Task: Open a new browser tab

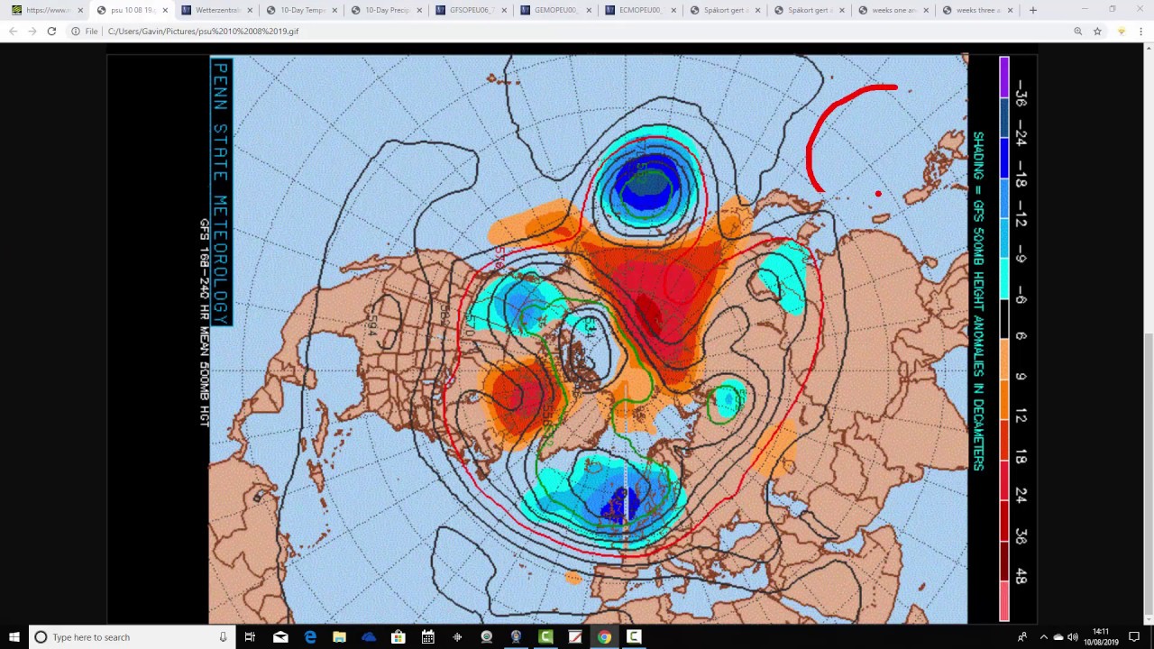Action: point(1033,10)
